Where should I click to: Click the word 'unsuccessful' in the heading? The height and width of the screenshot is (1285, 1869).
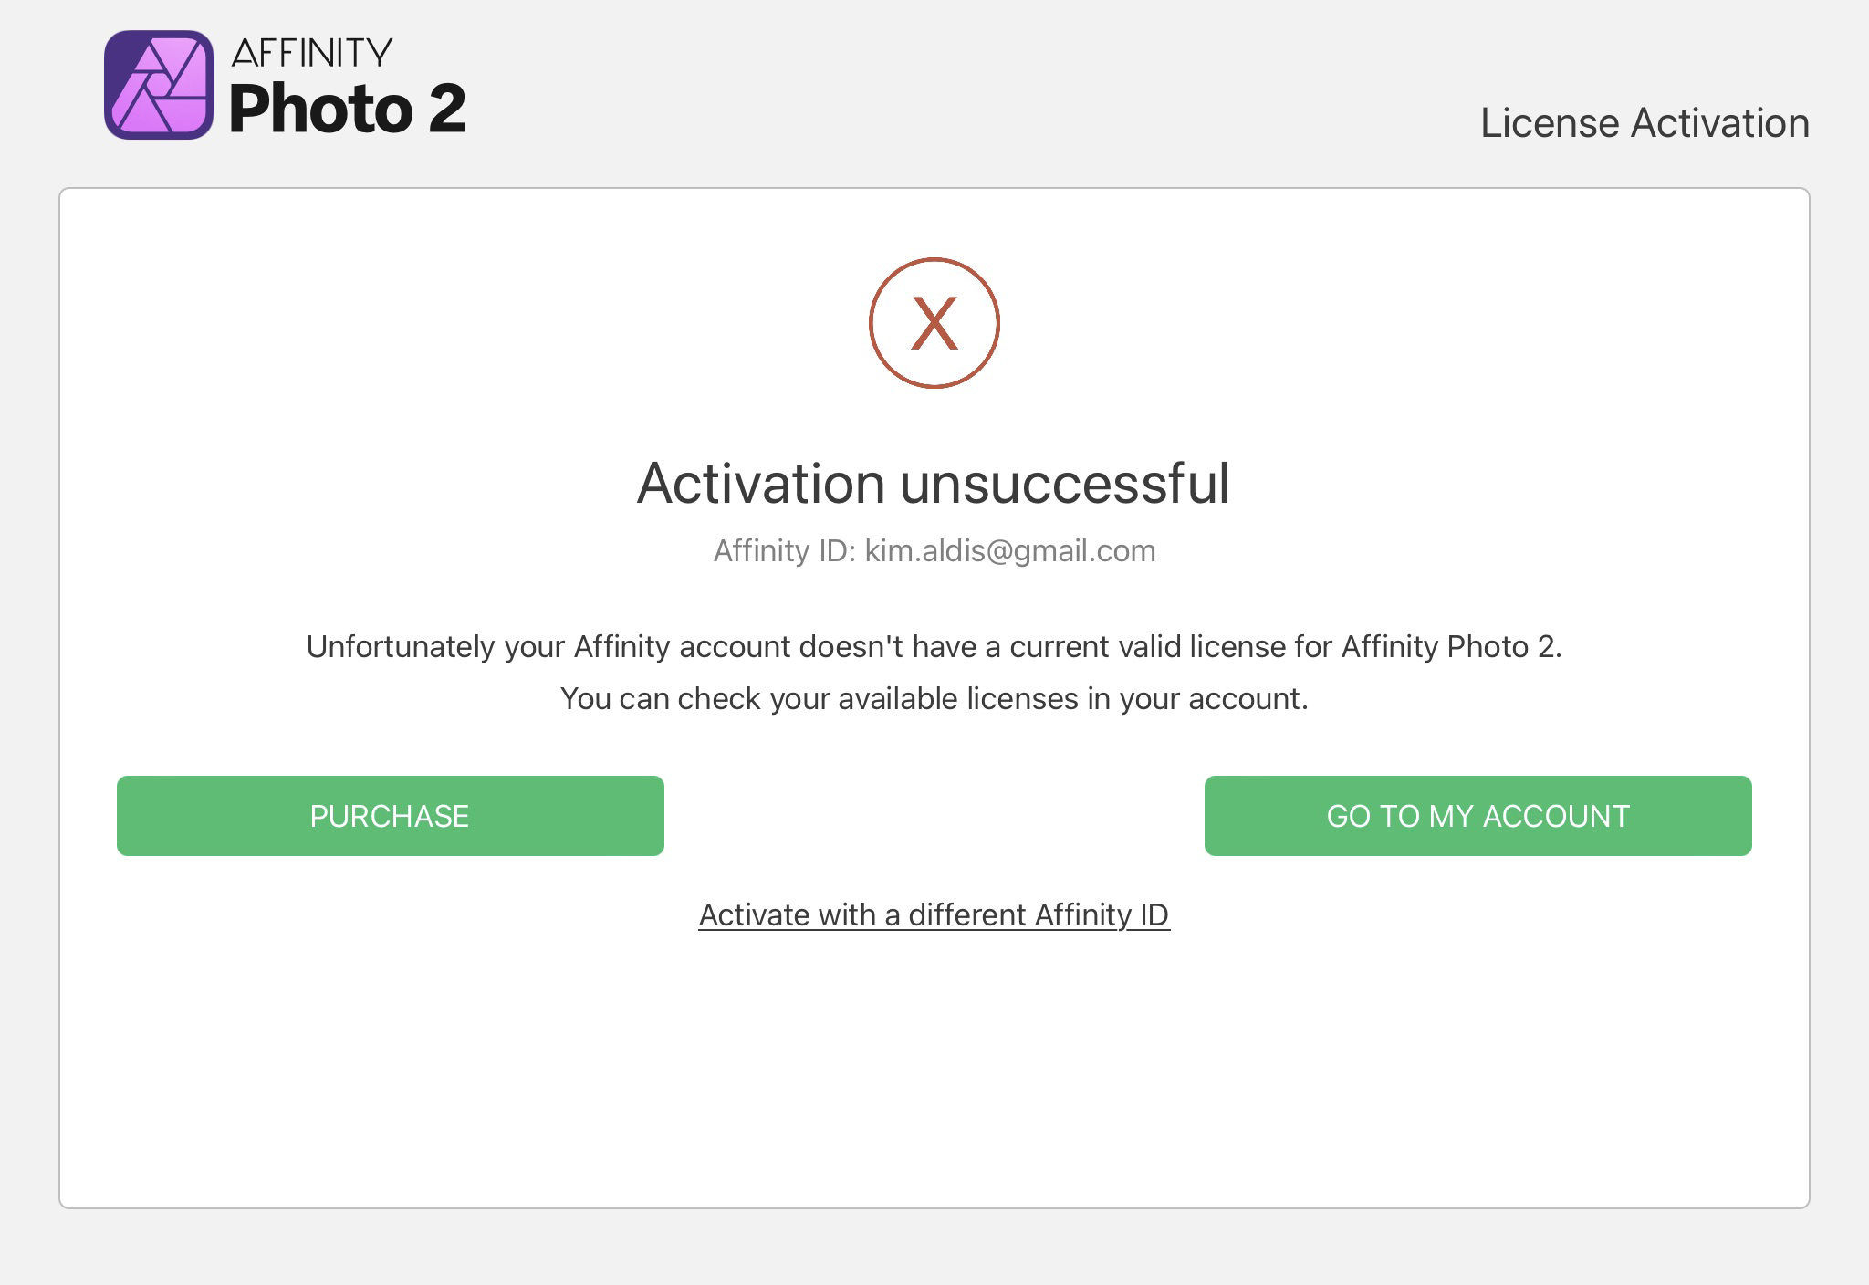tap(1064, 483)
